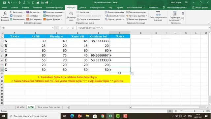Select the 'Özəl sektor Fiziki şəxslər' sheet tab
Screen dimensions: 211x119
pos(49,107)
